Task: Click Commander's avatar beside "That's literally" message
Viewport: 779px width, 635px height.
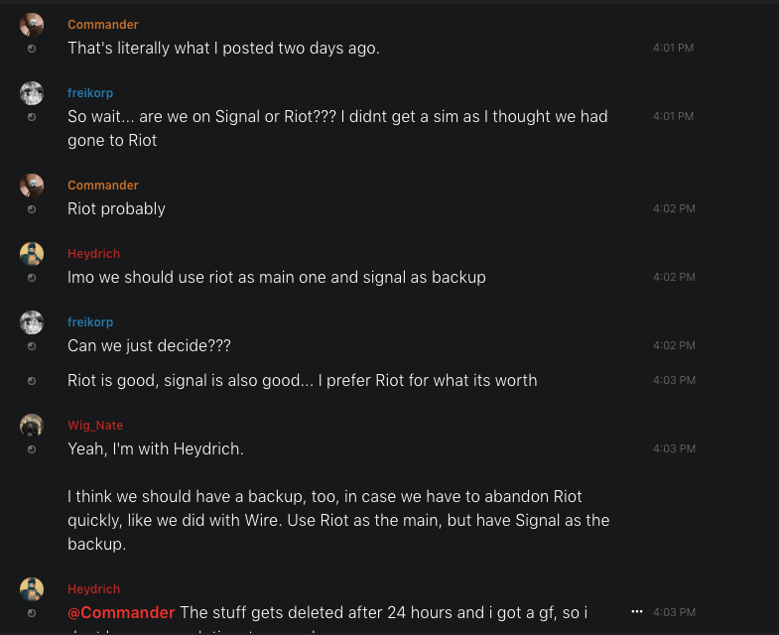Action: coord(32,25)
